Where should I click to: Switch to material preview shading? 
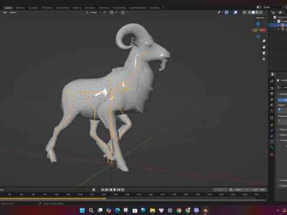point(257,13)
